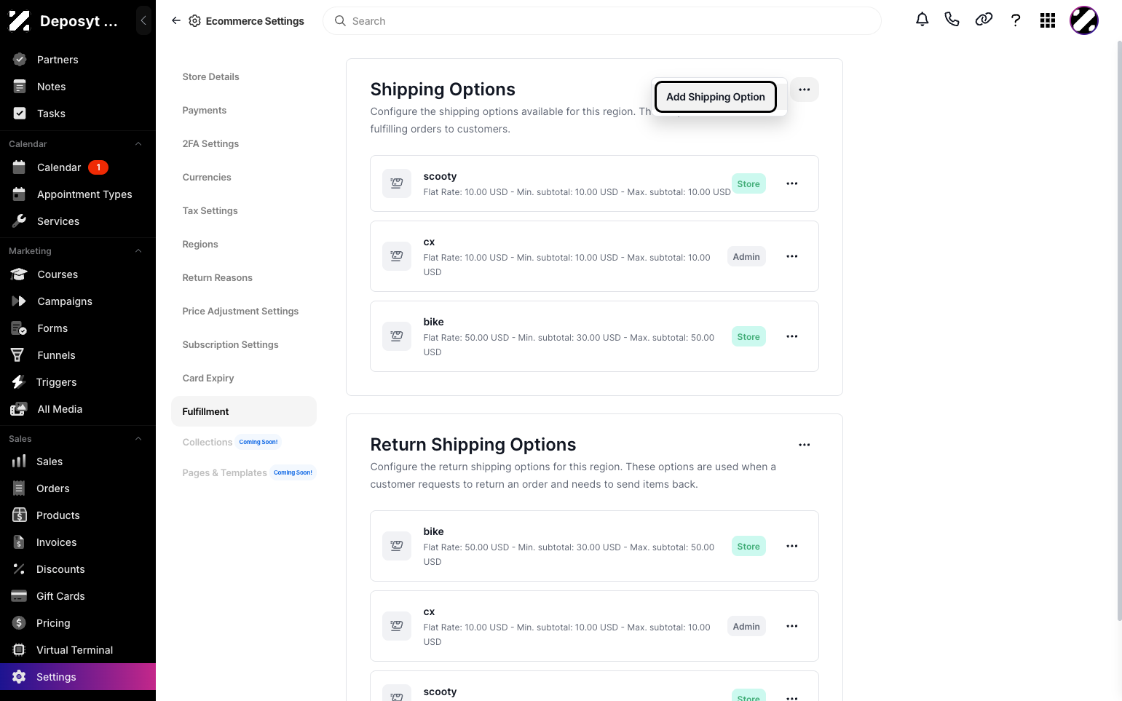Open Shipping Options section more menu

pos(805,90)
